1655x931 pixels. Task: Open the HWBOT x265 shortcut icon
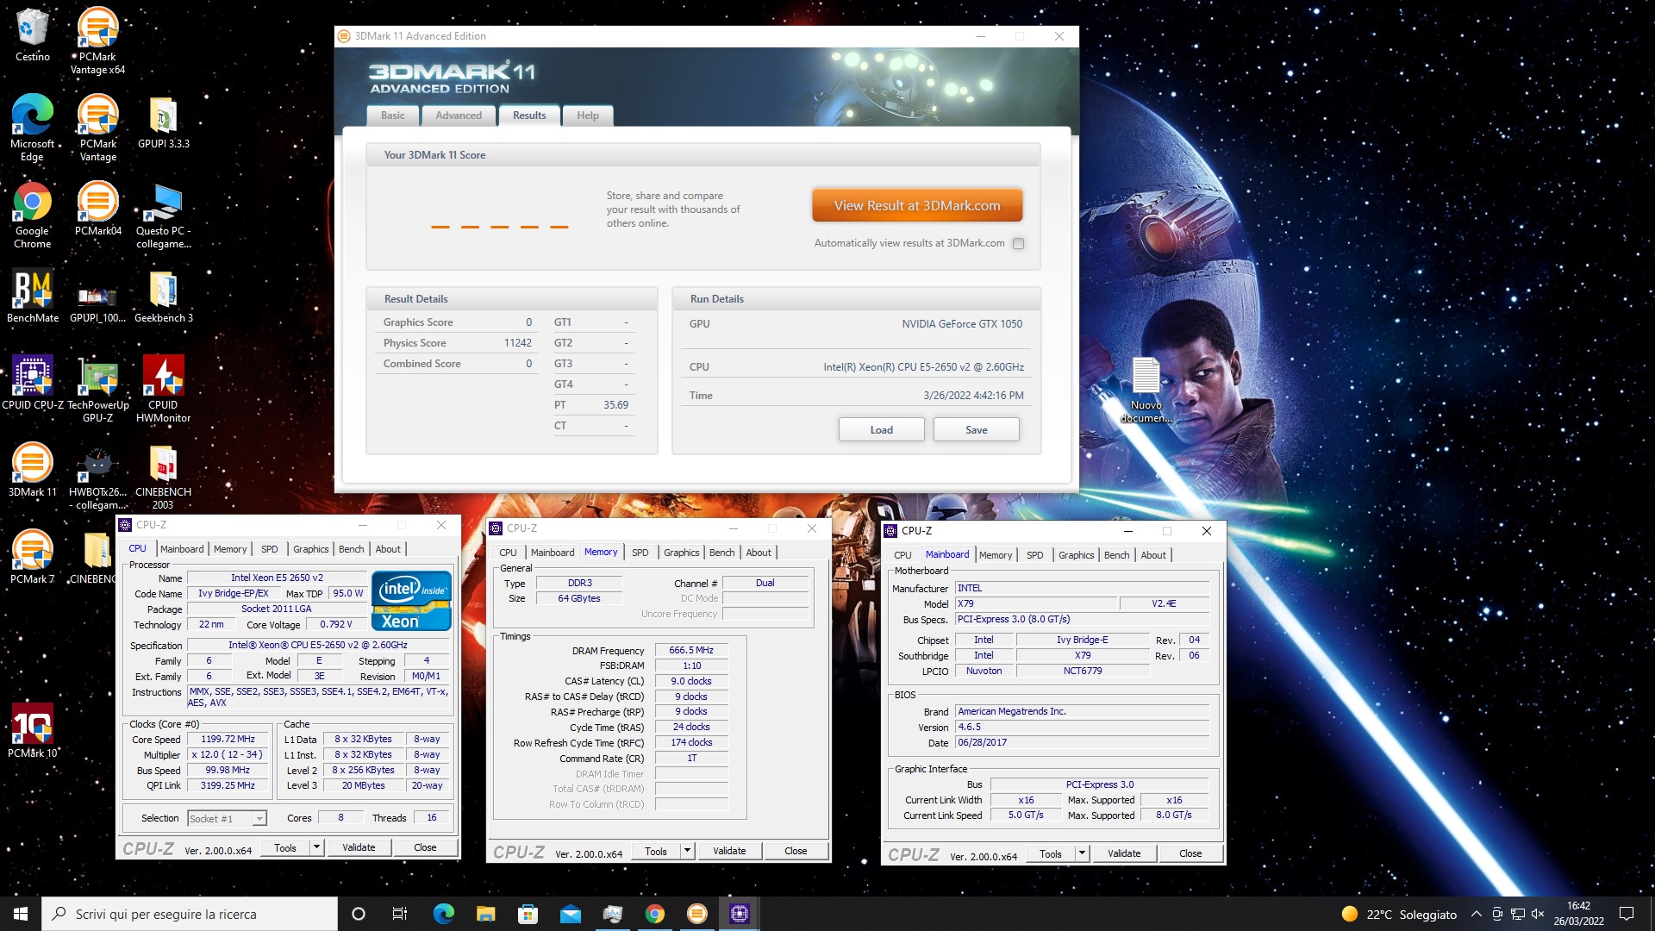(x=97, y=476)
